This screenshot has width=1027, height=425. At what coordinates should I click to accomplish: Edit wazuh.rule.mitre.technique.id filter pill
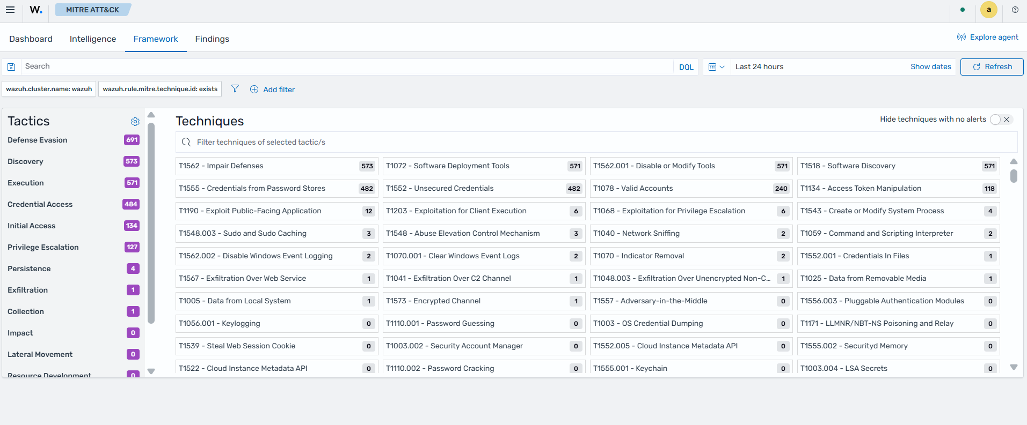[x=160, y=89]
